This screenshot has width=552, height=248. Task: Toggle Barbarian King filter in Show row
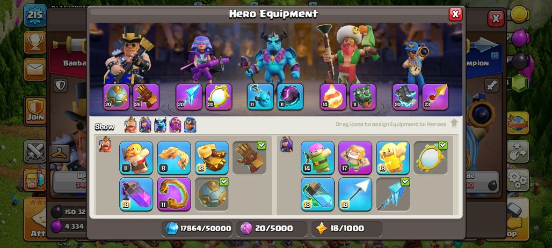(x=130, y=125)
